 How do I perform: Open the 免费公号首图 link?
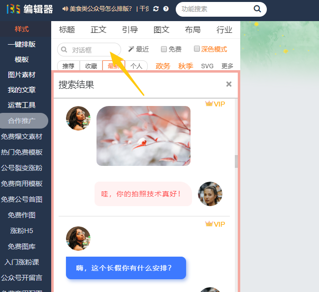point(22,199)
